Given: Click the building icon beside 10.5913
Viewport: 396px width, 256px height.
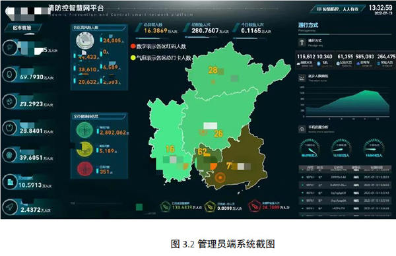Looking at the screenshot, I should [x=10, y=181].
